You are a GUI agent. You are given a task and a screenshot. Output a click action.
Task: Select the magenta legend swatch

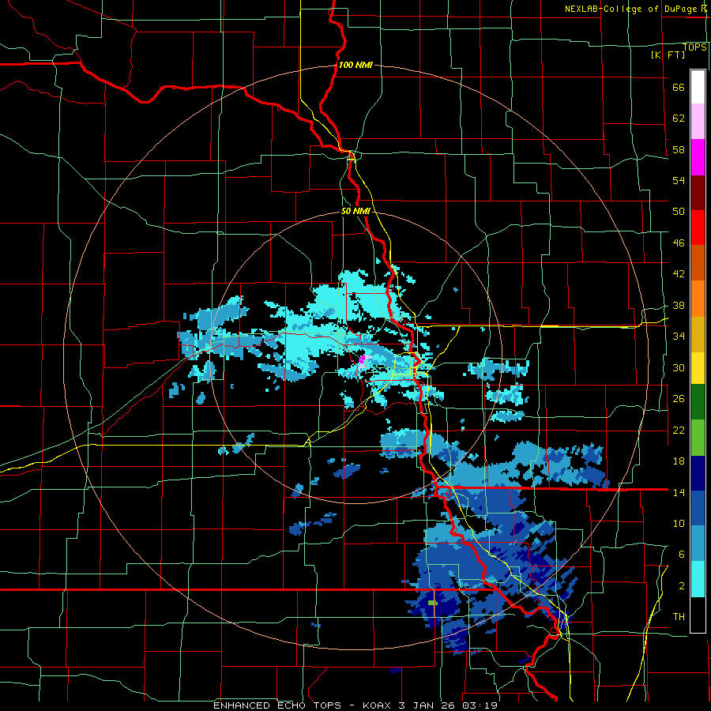pyautogui.click(x=698, y=157)
